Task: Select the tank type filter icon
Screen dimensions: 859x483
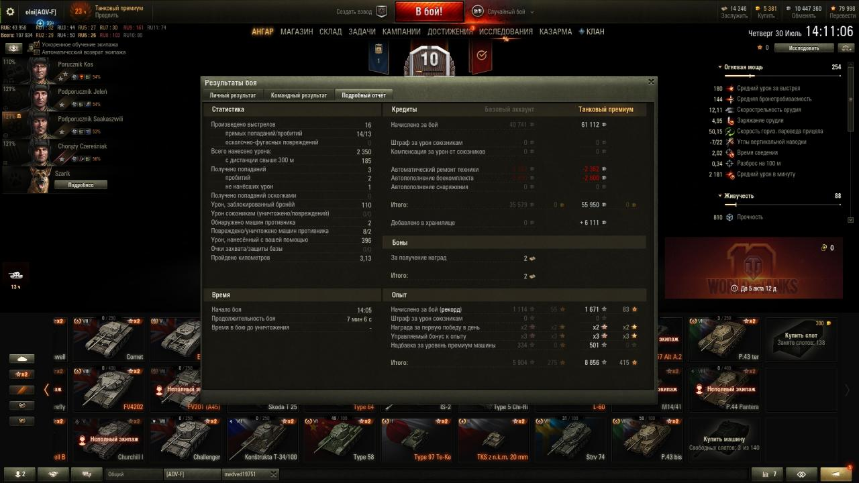Action: (21, 358)
